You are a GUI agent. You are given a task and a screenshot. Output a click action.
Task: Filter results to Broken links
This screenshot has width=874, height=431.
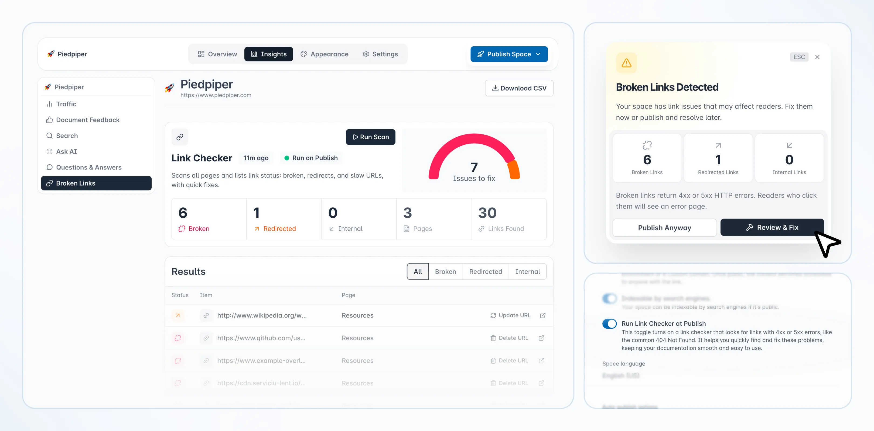[x=445, y=272]
